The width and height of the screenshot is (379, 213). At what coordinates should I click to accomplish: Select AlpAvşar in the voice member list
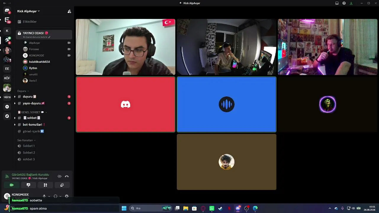pos(47,43)
